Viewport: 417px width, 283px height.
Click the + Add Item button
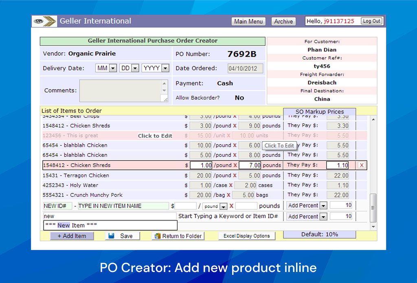72,235
